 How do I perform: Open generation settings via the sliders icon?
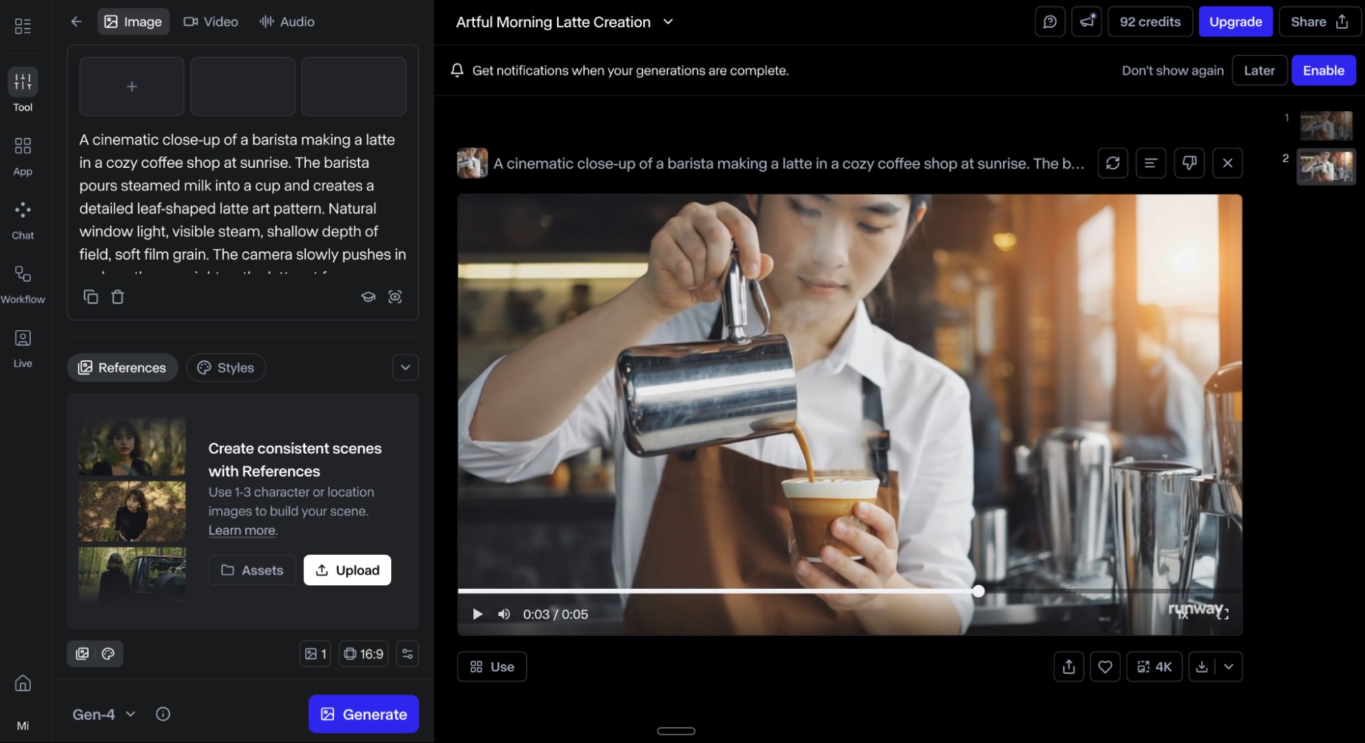pos(407,653)
